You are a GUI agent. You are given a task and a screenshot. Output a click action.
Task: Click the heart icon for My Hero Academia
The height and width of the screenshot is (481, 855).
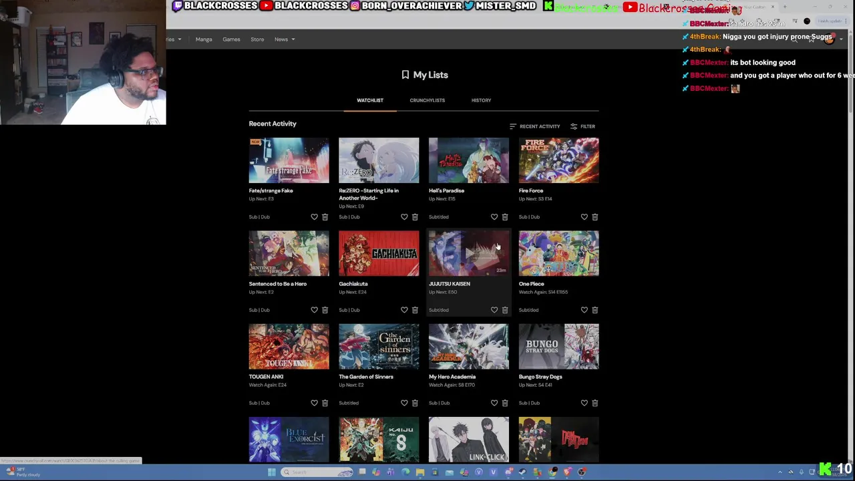[x=494, y=403]
